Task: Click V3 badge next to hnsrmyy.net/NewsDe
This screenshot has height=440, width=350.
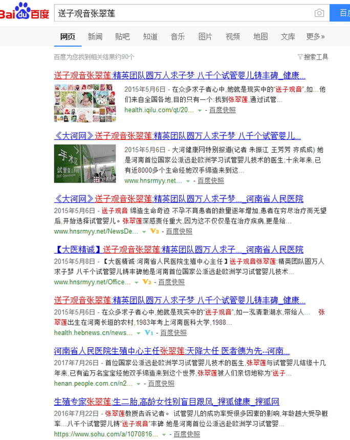Action: pyautogui.click(x=155, y=231)
